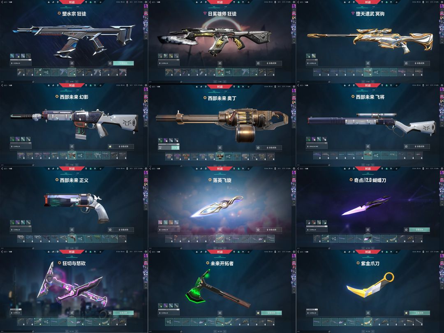Click 装备皮肤 button for 日冕雄师 狂徒

(x=271, y=63)
